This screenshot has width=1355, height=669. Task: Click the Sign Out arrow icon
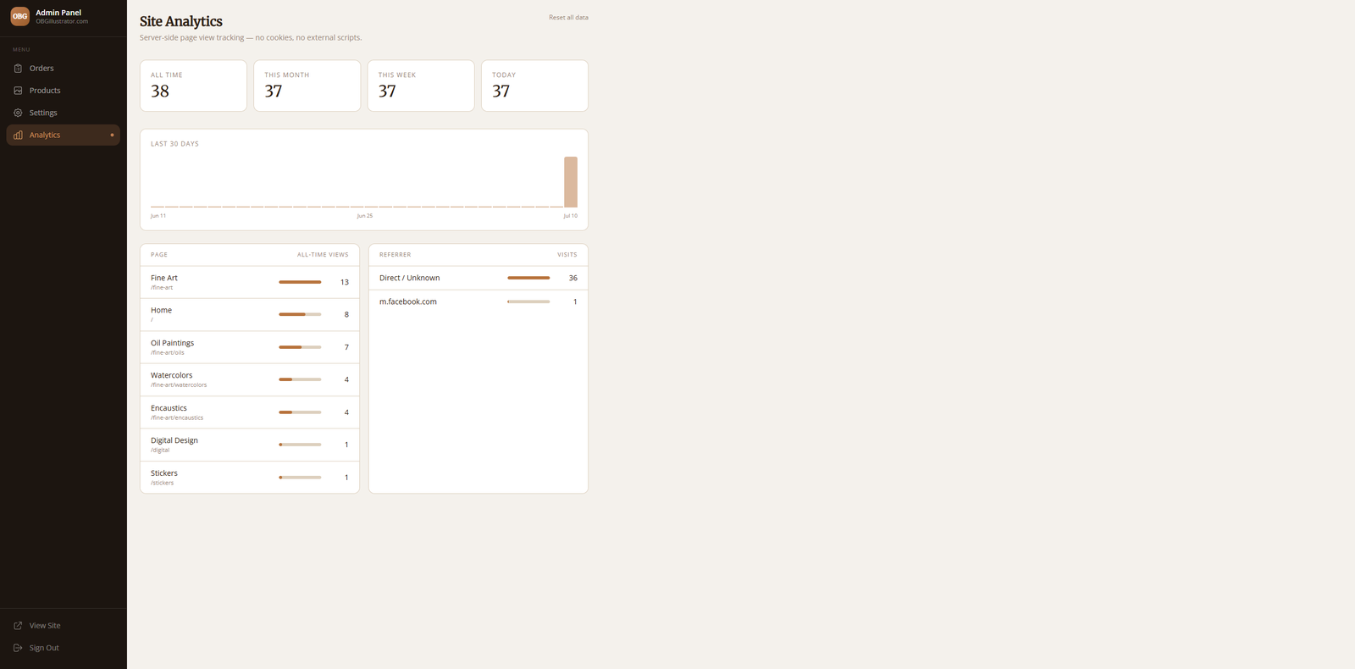tap(18, 648)
